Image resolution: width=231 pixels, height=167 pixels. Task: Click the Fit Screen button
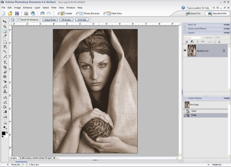66,20
